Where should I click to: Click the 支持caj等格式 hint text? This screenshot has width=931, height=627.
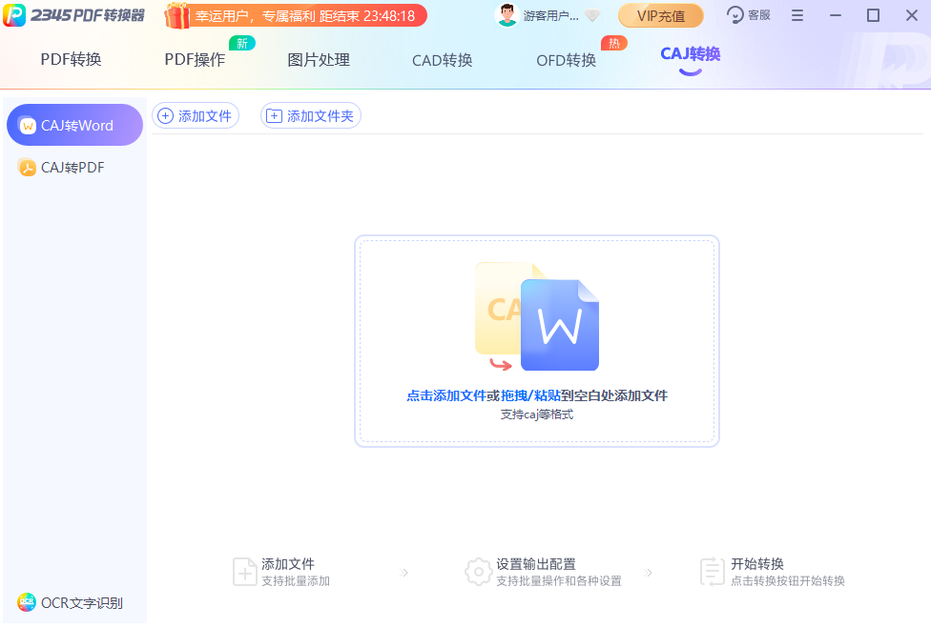point(537,415)
